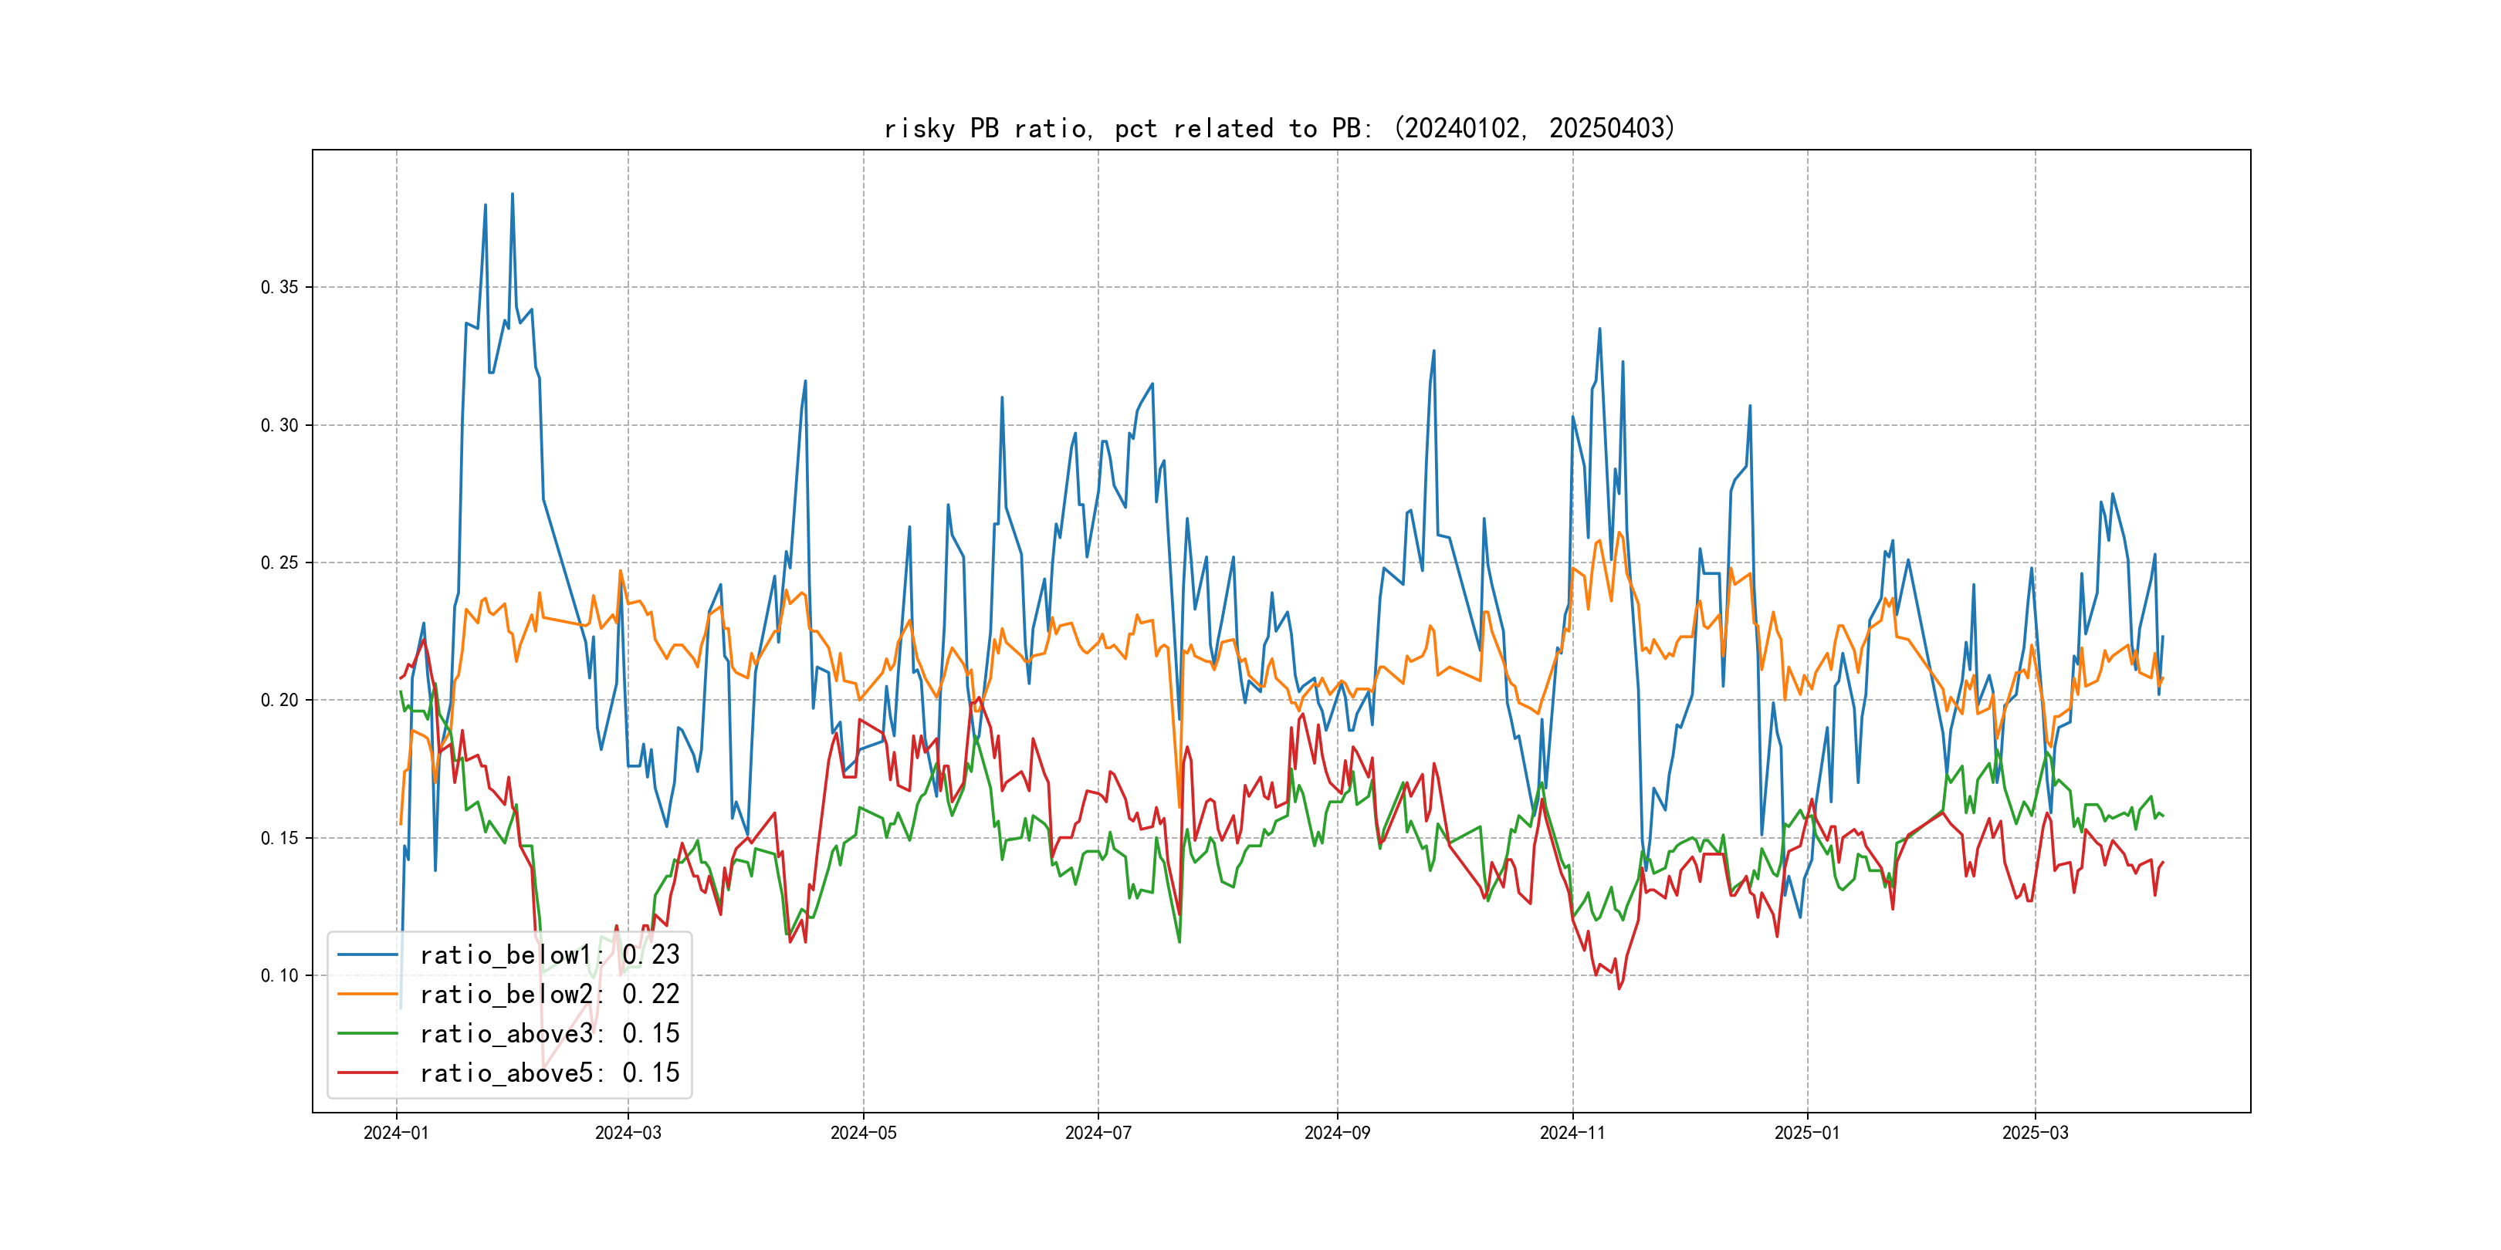This screenshot has height=1250, width=2501.
Task: Click the 0.10 y-axis tick label
Action: [x=279, y=975]
